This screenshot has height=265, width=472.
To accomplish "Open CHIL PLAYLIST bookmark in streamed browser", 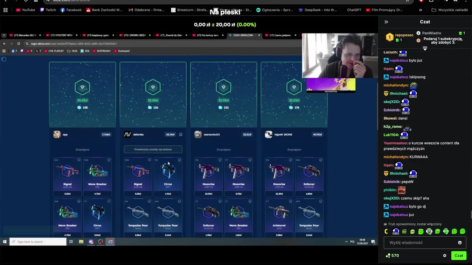I will tap(54, 51).
